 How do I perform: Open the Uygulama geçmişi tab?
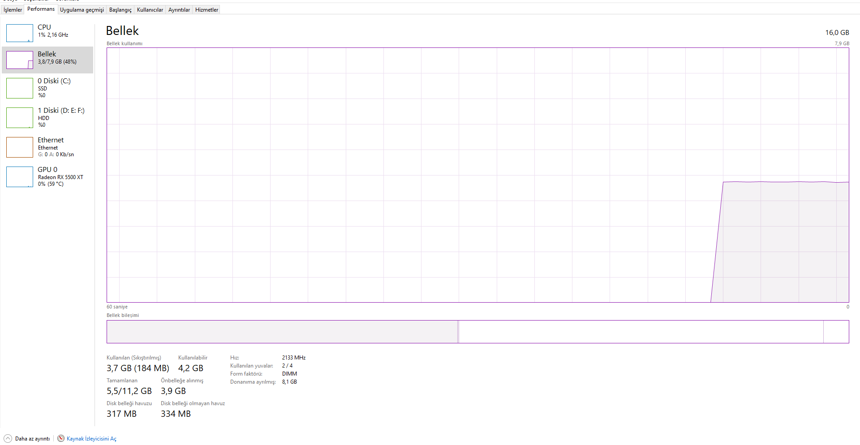82,10
